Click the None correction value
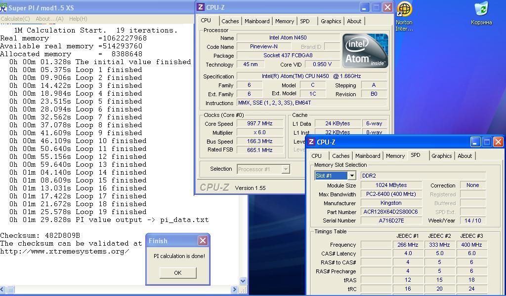This screenshot has height=296, width=506. (472, 185)
